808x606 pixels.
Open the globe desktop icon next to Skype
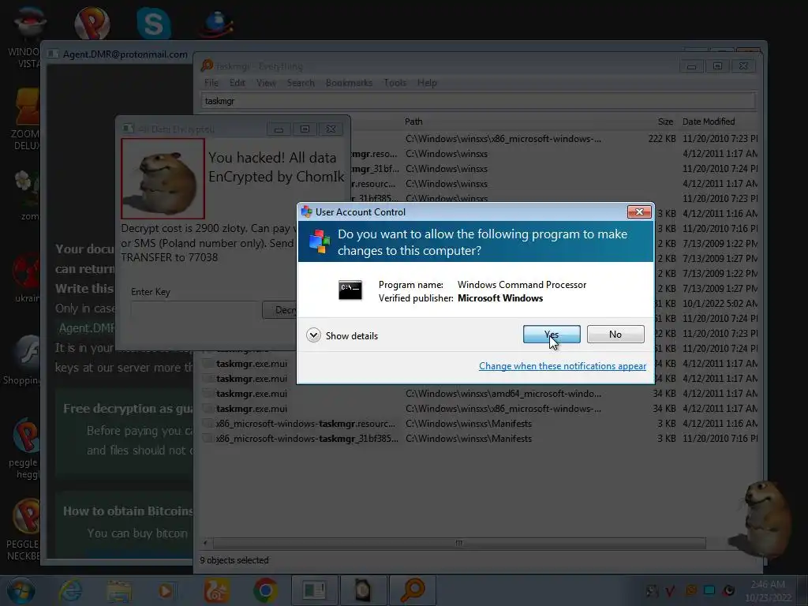[x=218, y=24]
